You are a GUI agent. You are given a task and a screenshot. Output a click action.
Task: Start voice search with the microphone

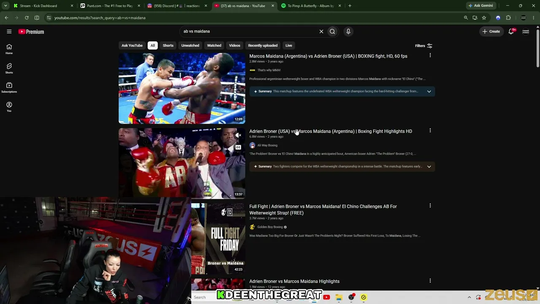pyautogui.click(x=348, y=31)
